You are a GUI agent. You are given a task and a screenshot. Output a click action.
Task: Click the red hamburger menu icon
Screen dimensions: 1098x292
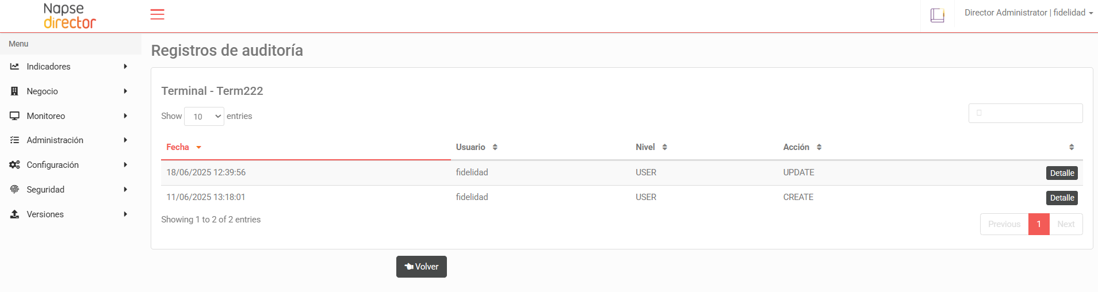pyautogui.click(x=157, y=14)
